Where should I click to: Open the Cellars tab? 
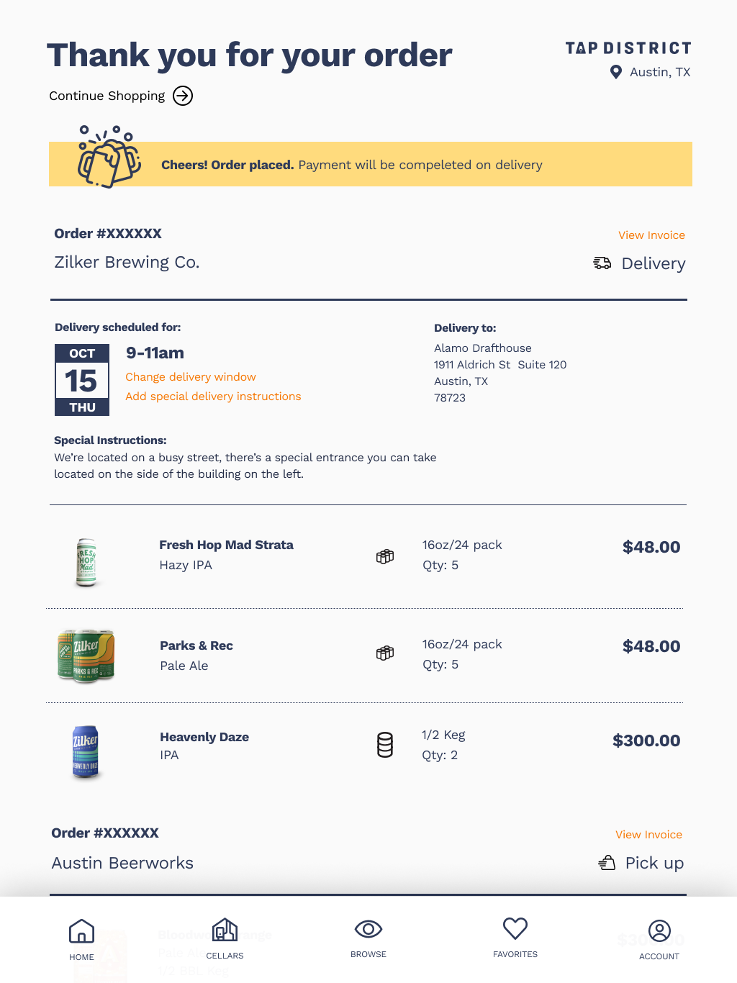click(x=225, y=938)
